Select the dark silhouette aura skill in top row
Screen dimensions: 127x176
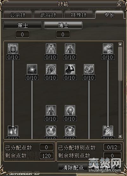70,49
